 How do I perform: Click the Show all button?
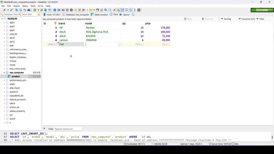pyautogui.click(x=207, y=19)
